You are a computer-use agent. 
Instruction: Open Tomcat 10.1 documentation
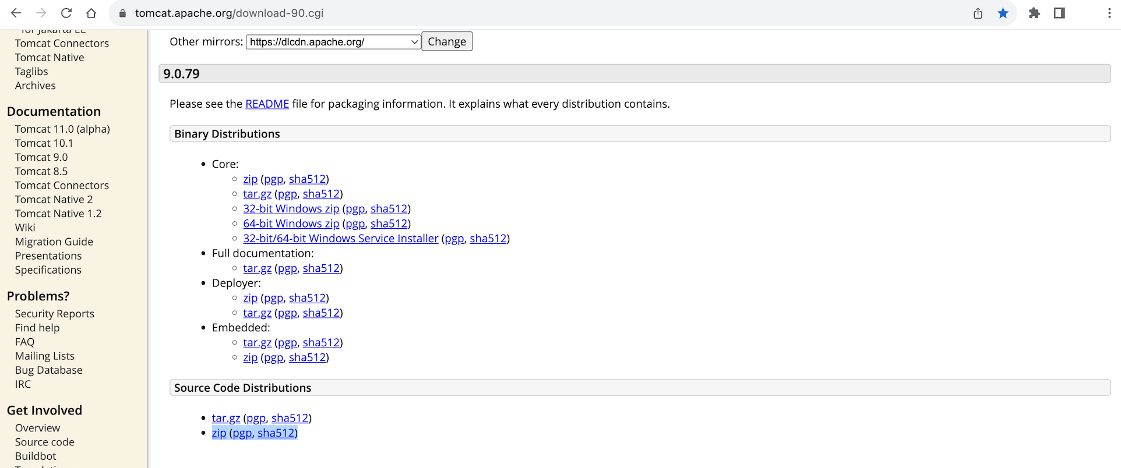[x=44, y=143]
